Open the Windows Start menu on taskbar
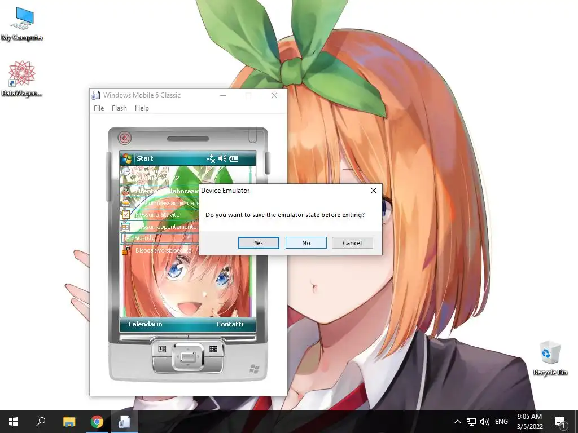 pos(14,422)
